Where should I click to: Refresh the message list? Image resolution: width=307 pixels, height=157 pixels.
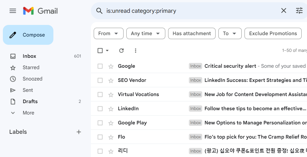tap(121, 50)
